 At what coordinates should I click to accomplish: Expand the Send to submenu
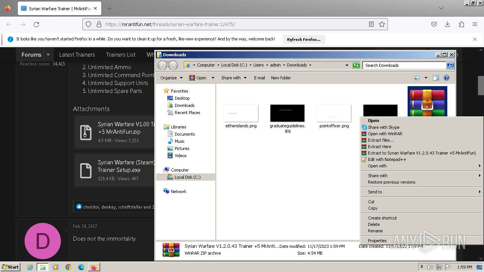pyautogui.click(x=422, y=192)
